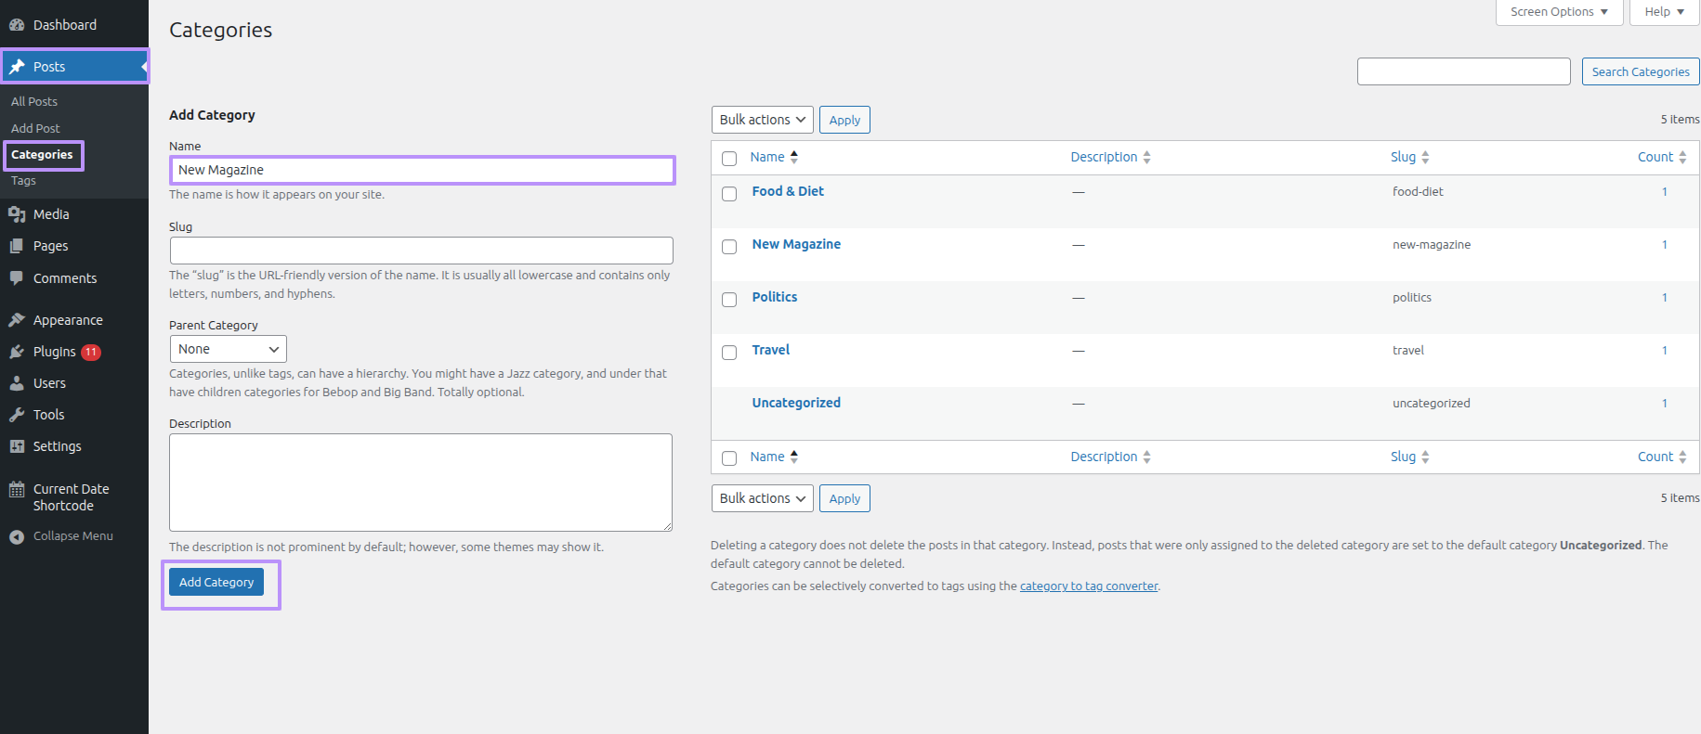1701x734 pixels.
Task: Click into the Slug text field
Action: tap(421, 251)
